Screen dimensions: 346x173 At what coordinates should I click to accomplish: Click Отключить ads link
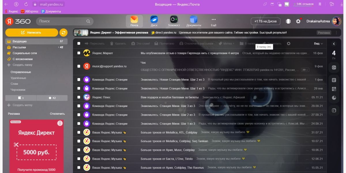57,114
